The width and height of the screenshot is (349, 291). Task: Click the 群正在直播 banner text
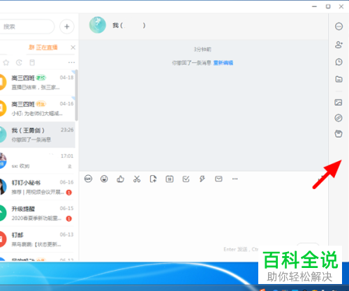tap(43, 47)
